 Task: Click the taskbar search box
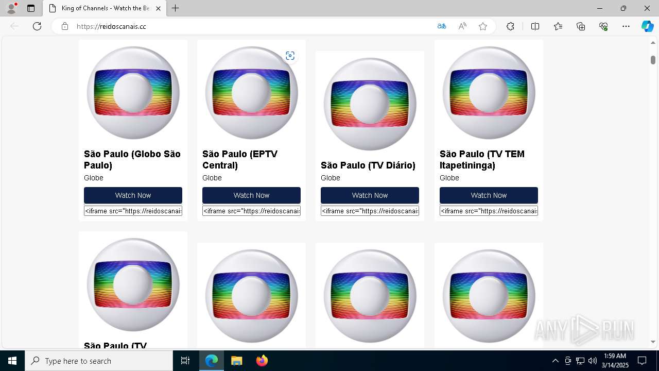click(99, 361)
